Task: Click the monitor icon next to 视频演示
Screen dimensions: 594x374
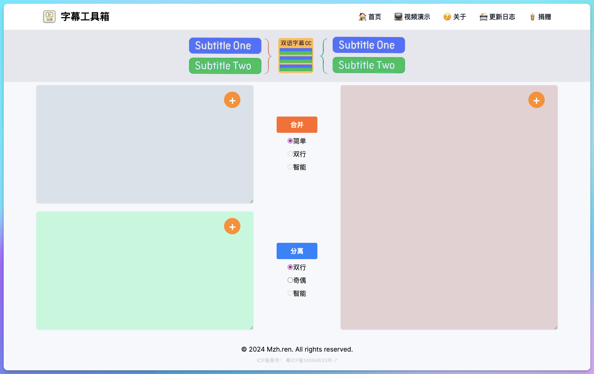Action: 397,17
